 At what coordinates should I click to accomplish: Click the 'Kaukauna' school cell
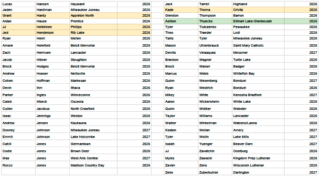[x=93, y=123]
